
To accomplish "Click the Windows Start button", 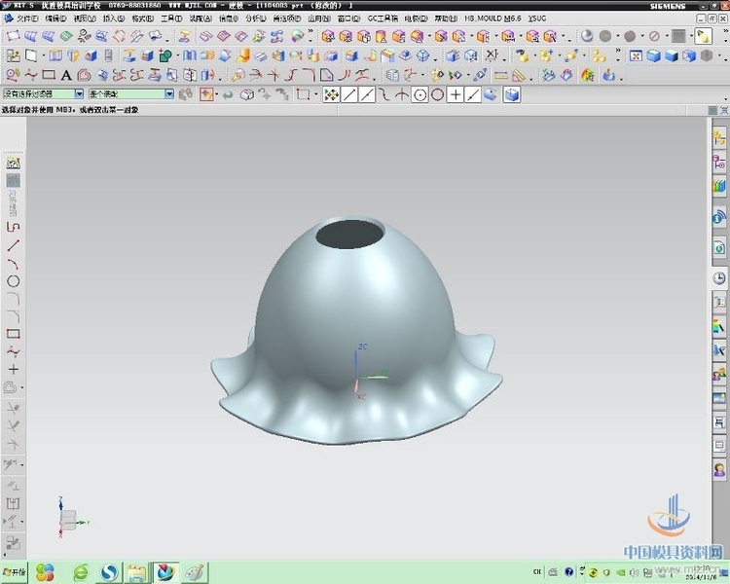I will point(14,572).
